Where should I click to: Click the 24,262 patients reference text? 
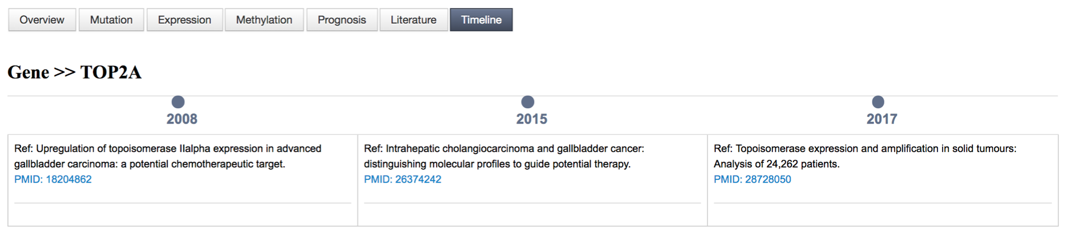click(x=864, y=156)
